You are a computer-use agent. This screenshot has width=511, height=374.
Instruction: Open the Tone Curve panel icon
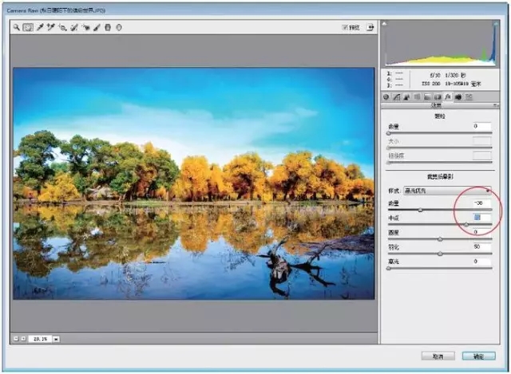coord(397,96)
